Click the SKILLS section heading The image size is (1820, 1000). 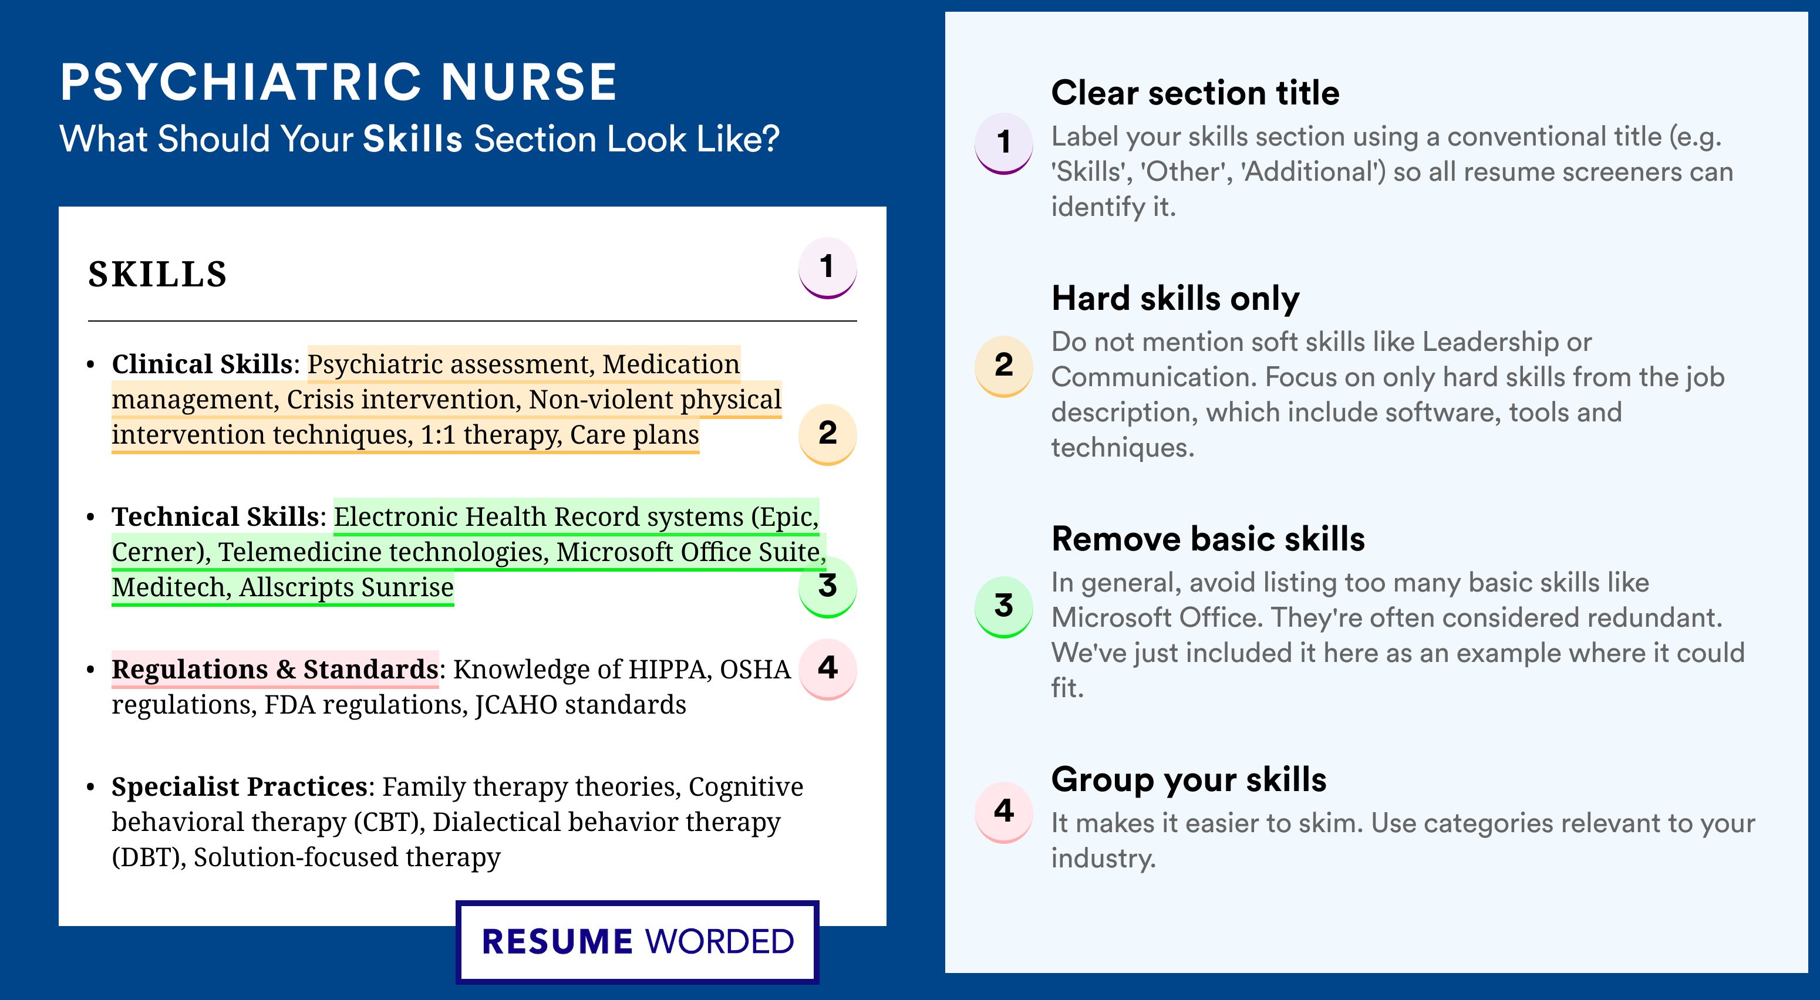(x=157, y=274)
